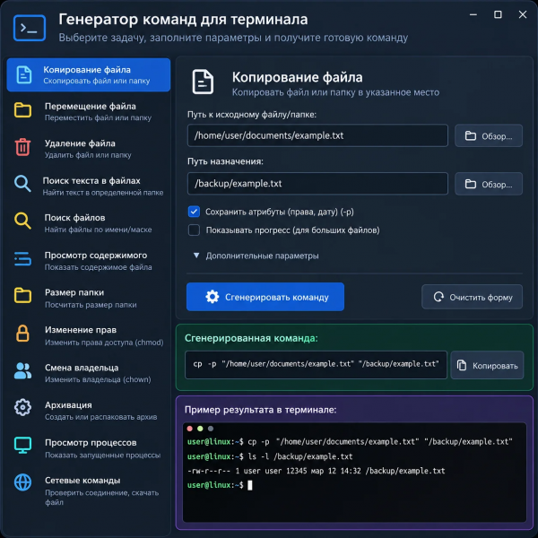Select the Копирование файла document icon

[23, 74]
